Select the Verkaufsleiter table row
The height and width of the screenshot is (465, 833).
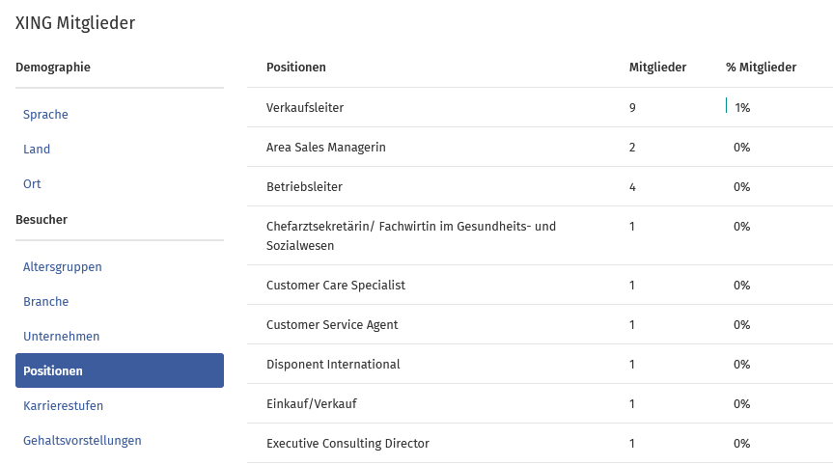coord(540,107)
